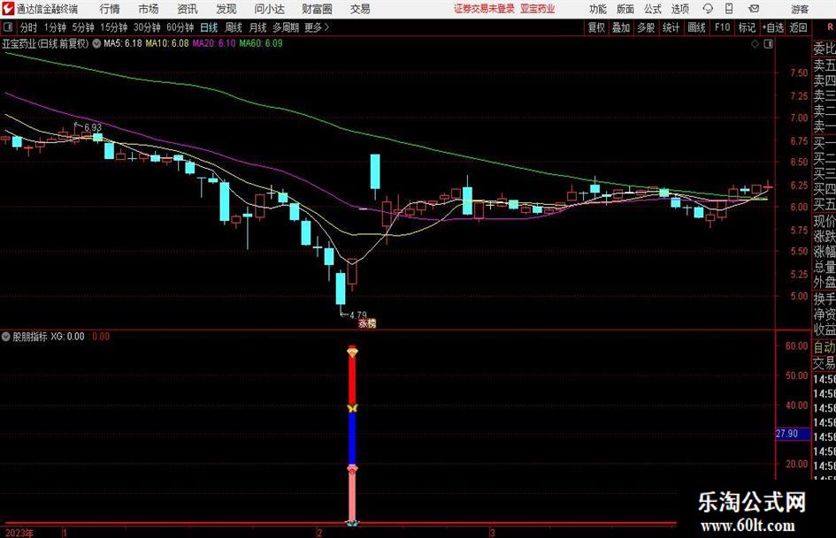Click the 27.90 value on indicator axis
The height and width of the screenshot is (538, 836).
(787, 434)
